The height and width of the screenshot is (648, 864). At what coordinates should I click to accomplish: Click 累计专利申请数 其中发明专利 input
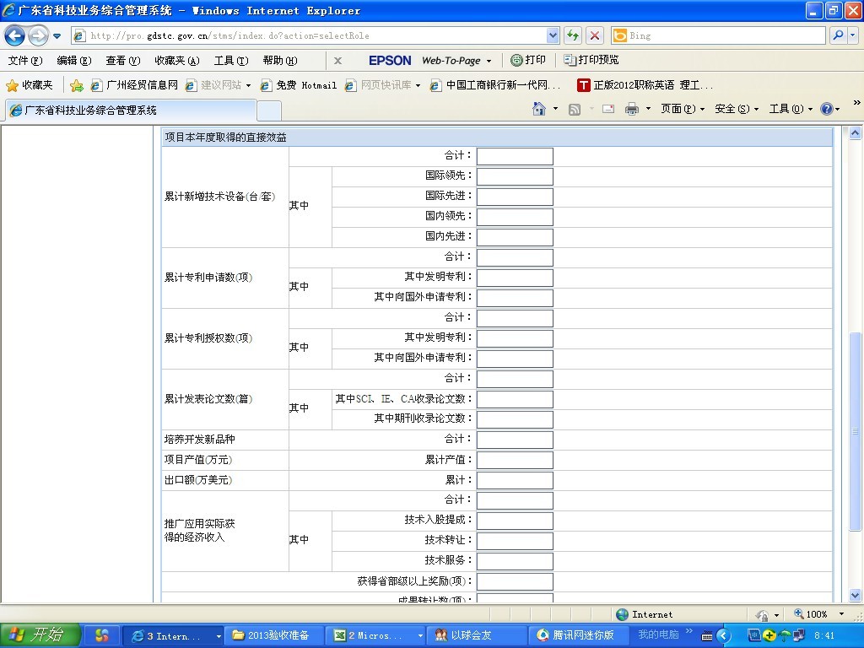tap(515, 278)
